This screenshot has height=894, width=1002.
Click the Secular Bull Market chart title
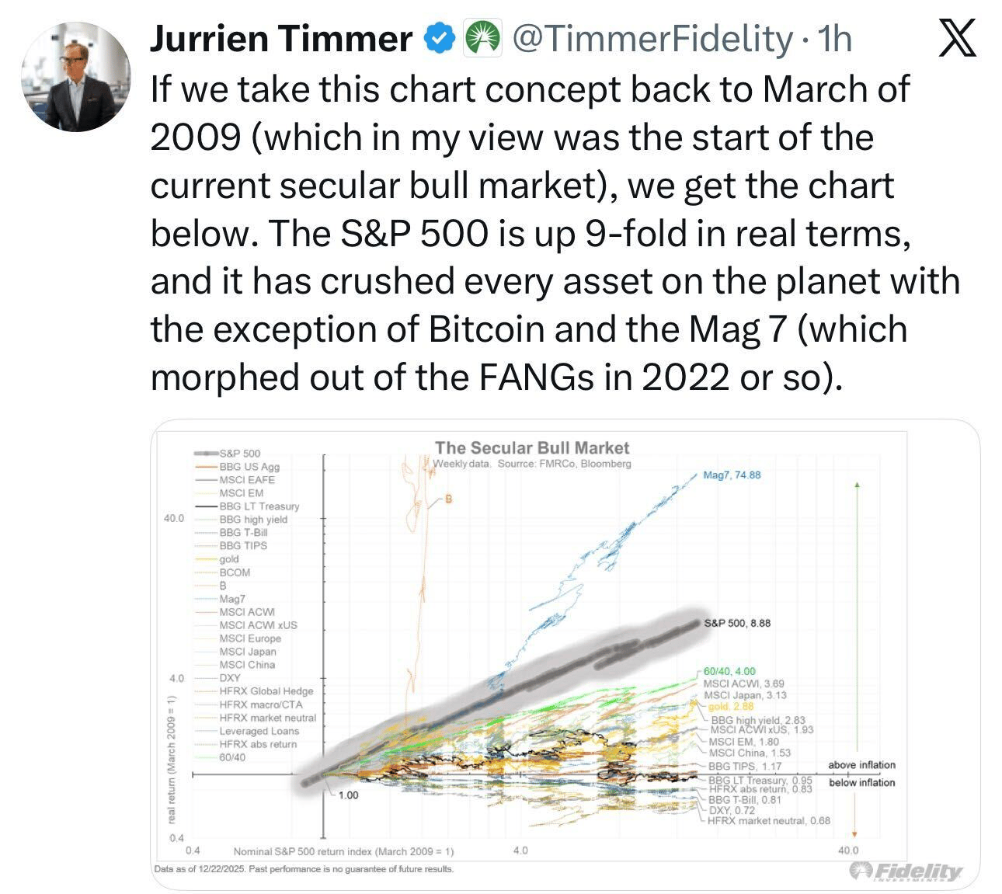click(532, 447)
